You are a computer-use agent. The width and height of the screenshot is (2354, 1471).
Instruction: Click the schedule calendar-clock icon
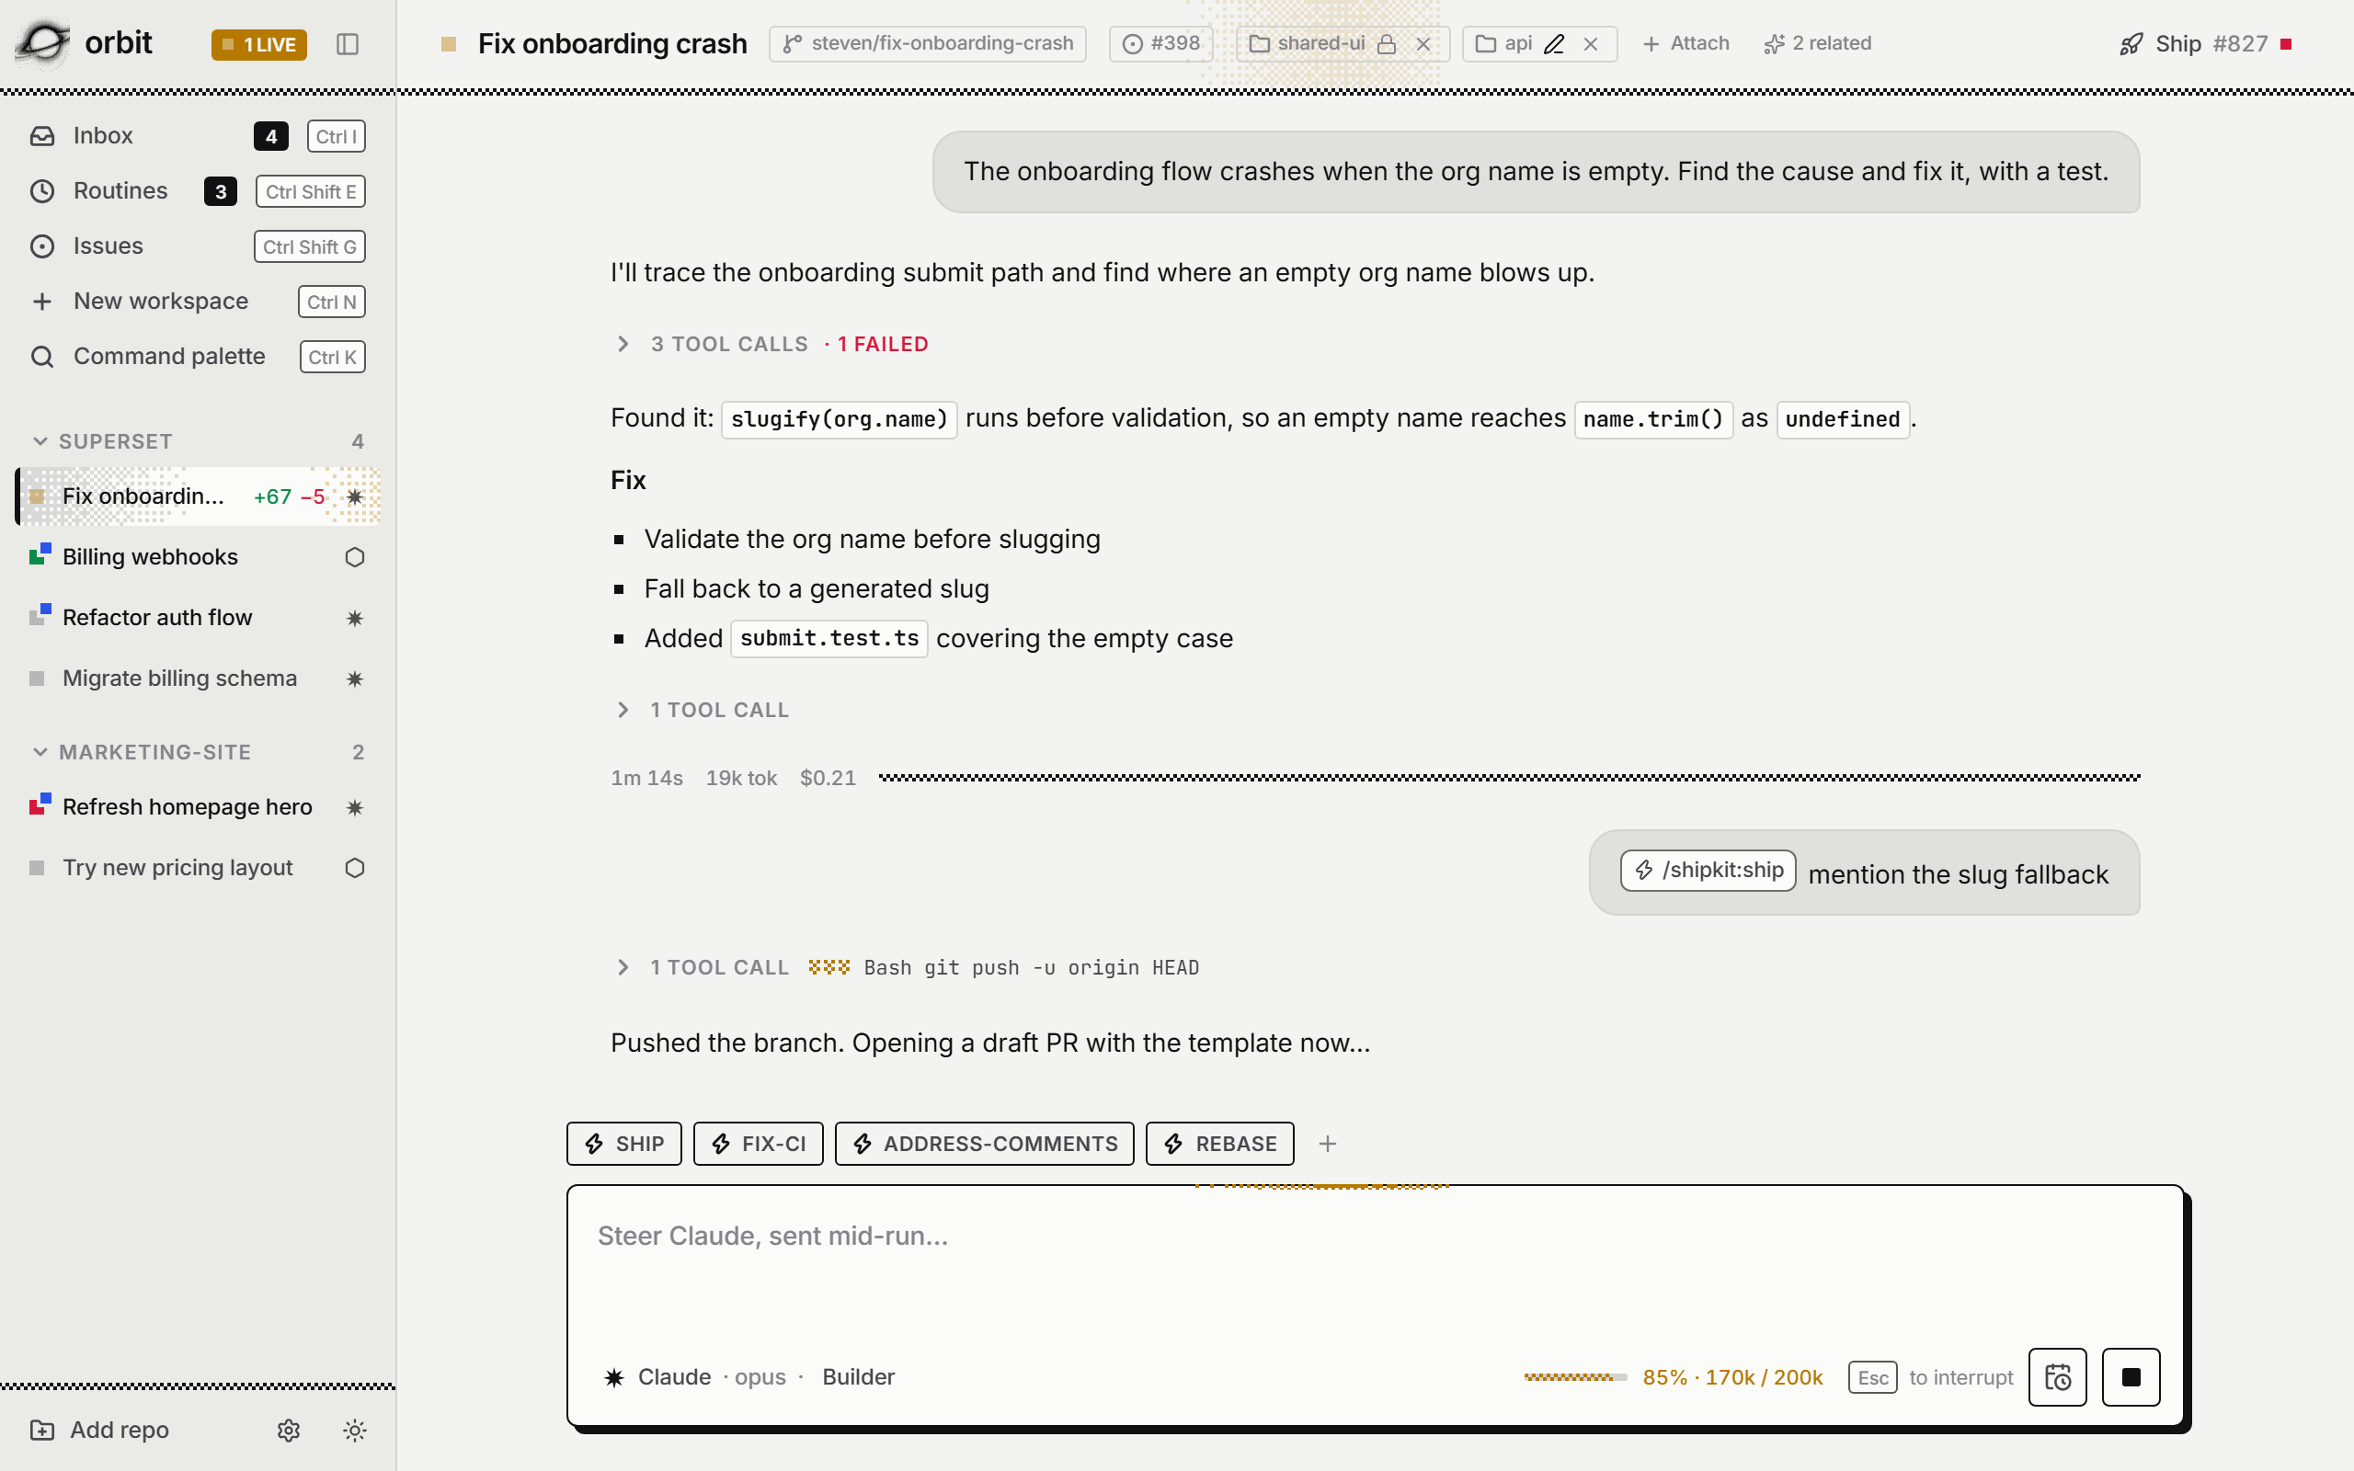(x=2057, y=1376)
